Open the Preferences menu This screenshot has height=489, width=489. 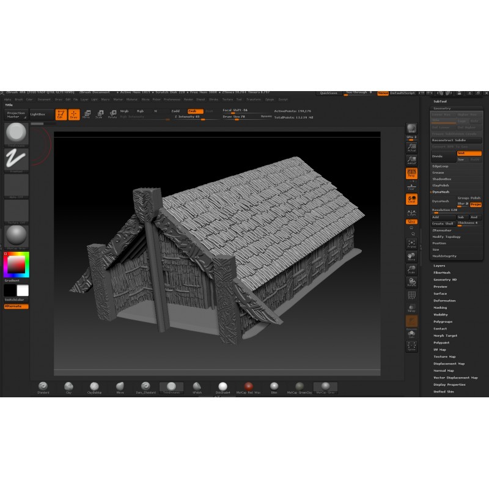point(172,99)
